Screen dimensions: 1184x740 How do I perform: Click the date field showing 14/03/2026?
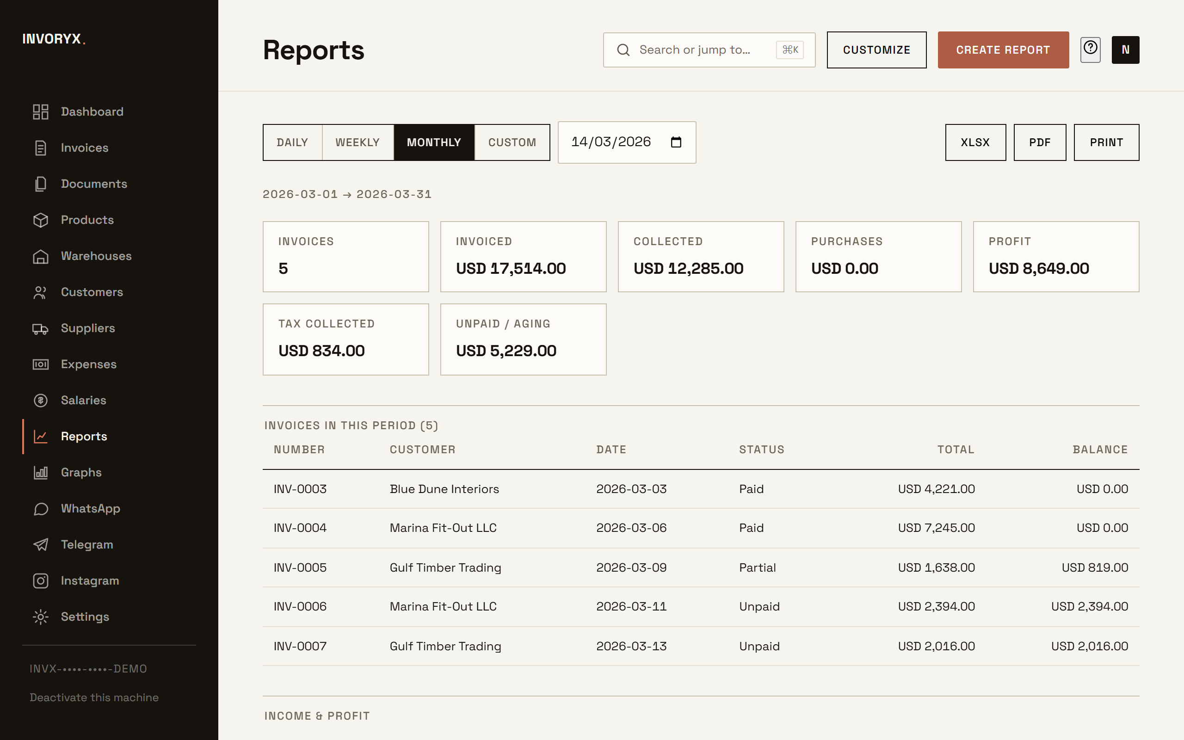coord(627,142)
